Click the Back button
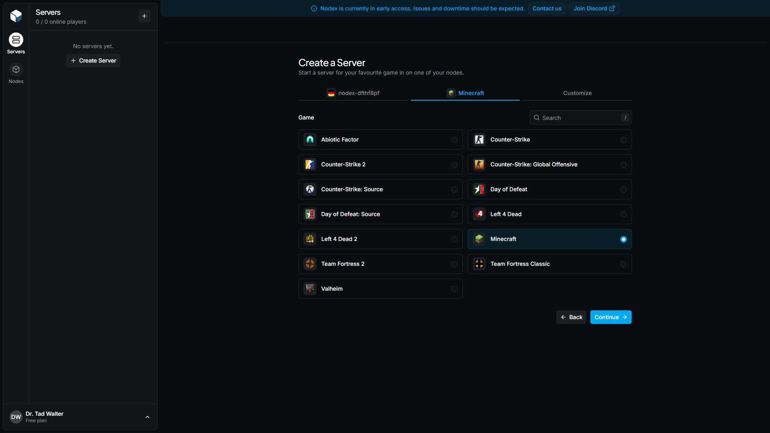 tap(571, 317)
